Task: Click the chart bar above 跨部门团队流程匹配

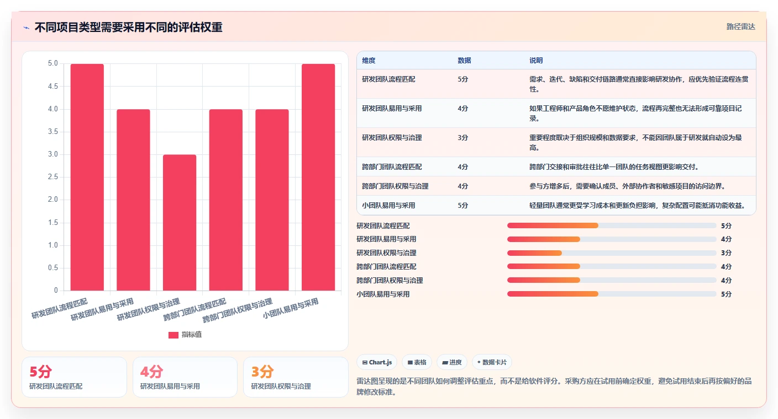Action: coord(225,200)
